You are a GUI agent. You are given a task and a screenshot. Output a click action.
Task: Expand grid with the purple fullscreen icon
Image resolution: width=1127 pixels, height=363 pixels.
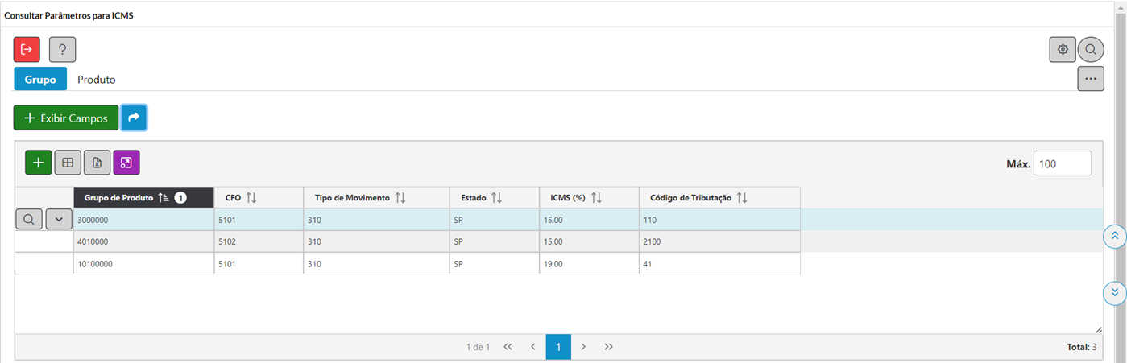pos(126,163)
